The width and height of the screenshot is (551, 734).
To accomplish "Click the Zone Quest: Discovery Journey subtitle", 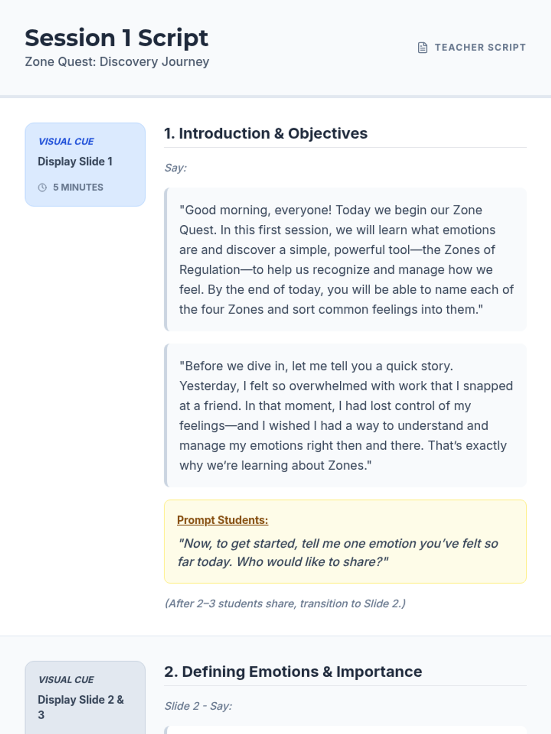I will tap(117, 62).
